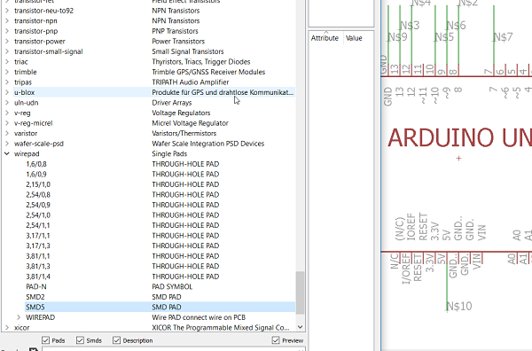The height and width of the screenshot is (351, 532).
Task: Select the u-blox library row
Action: point(154,92)
